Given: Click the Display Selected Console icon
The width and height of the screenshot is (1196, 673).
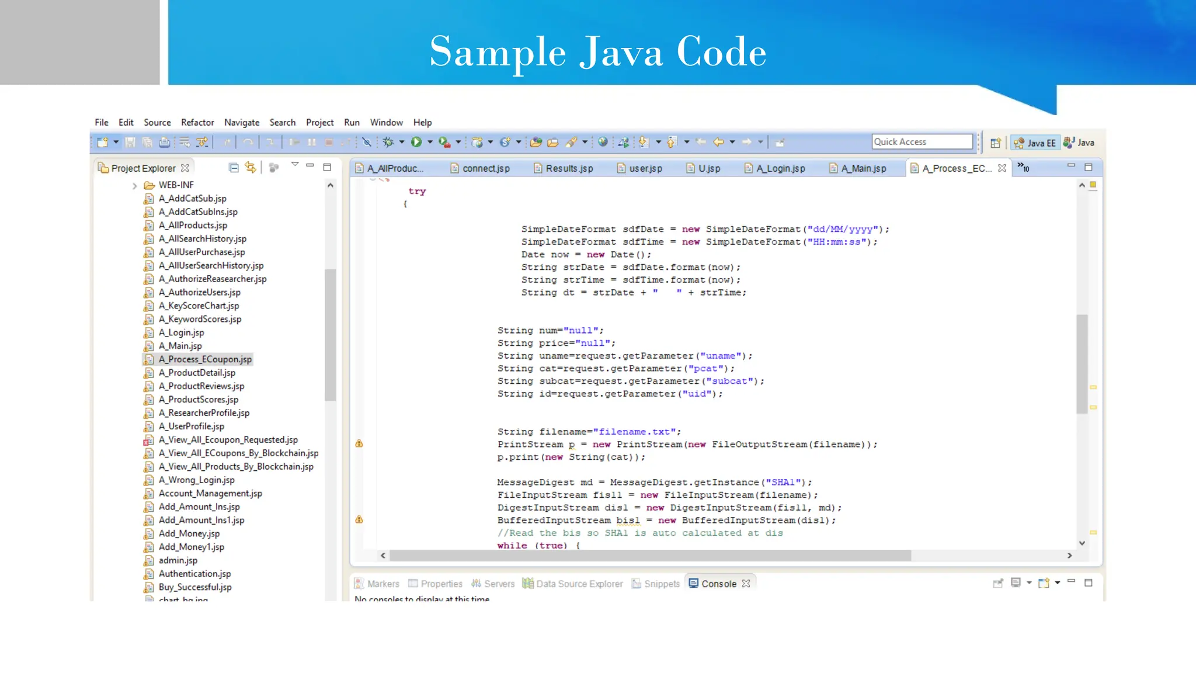Looking at the screenshot, I should (1016, 583).
